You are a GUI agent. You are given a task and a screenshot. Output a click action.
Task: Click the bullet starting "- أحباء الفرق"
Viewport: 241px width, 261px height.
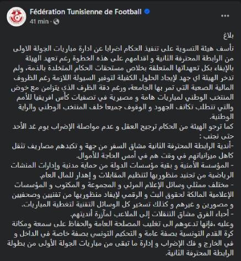152,214
